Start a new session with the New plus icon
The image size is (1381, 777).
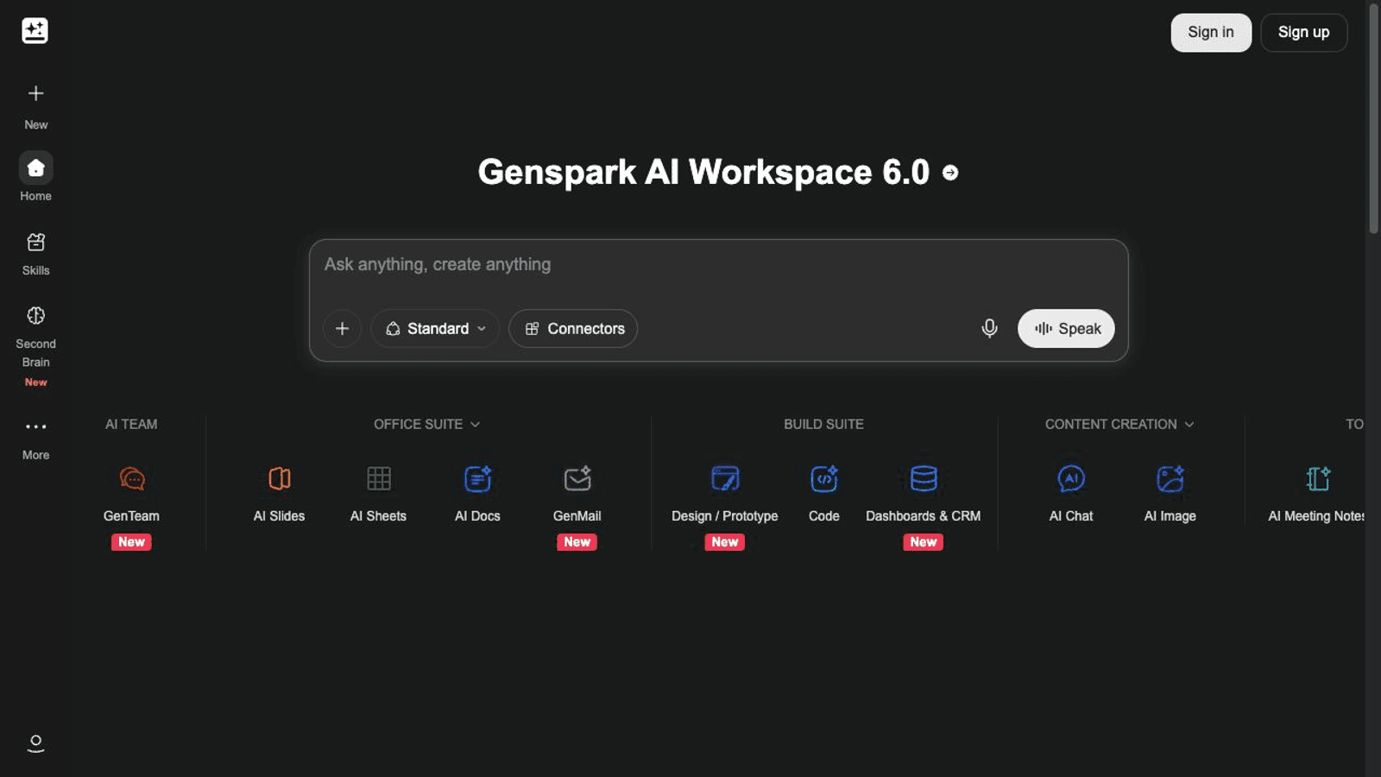tap(35, 93)
